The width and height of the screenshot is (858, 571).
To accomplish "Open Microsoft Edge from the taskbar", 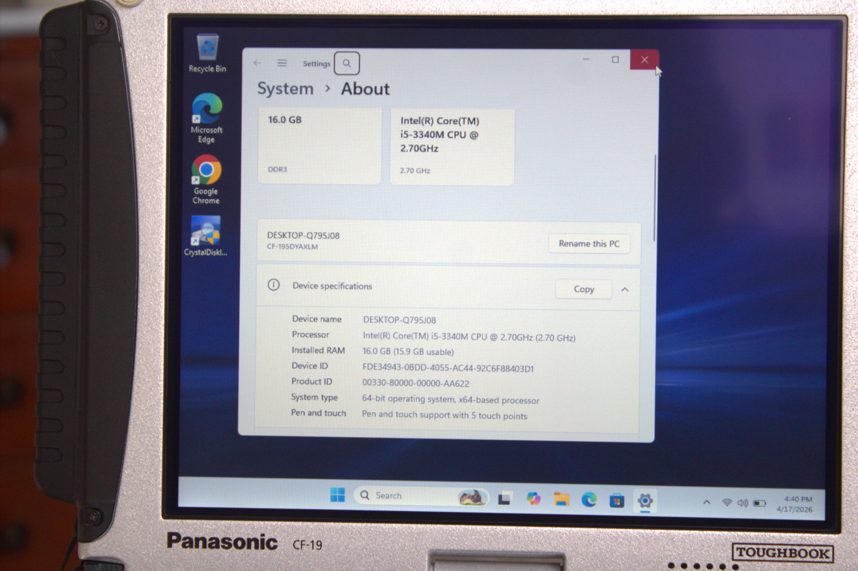I will point(589,500).
